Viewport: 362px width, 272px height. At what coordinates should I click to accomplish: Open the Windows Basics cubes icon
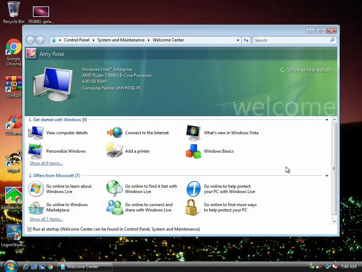point(193,151)
